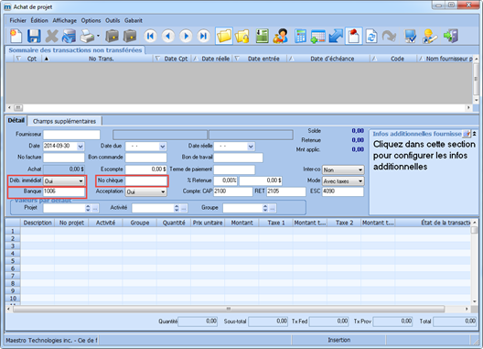The height and width of the screenshot is (349, 483).
Task: Go to the previous record
Action: [x=168, y=36]
